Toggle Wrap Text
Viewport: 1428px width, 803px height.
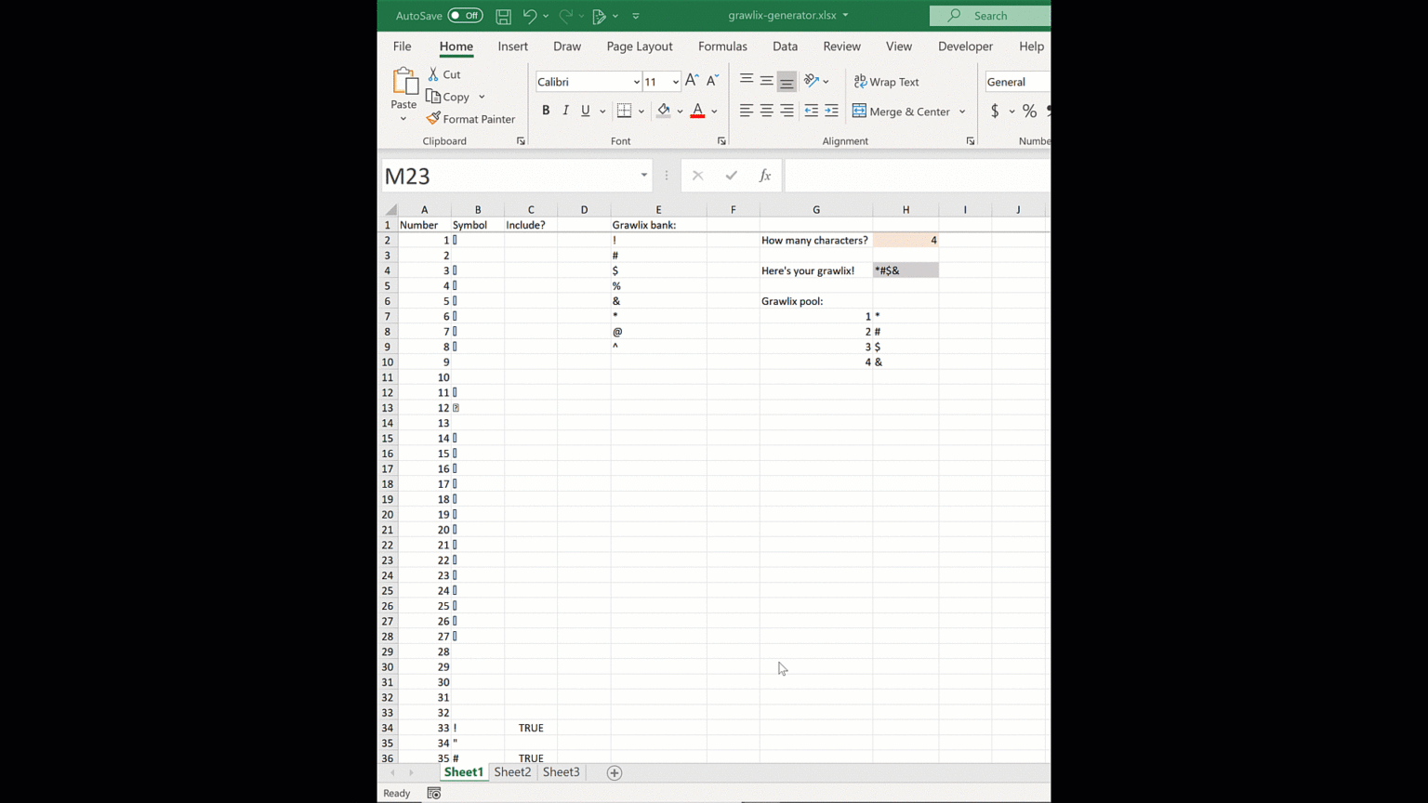tap(887, 82)
